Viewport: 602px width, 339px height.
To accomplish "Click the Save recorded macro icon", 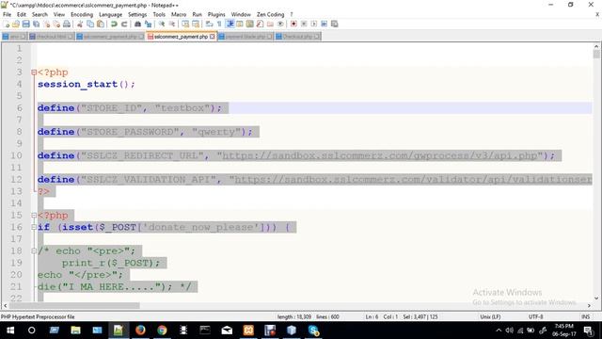I will [x=335, y=24].
